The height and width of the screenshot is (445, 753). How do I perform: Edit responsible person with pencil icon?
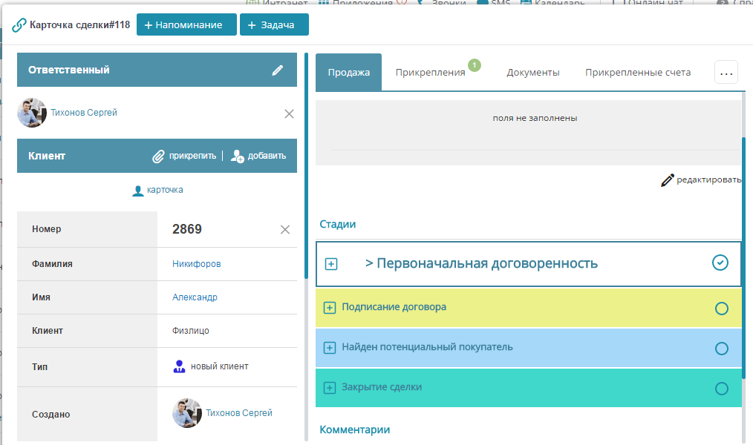coord(278,70)
